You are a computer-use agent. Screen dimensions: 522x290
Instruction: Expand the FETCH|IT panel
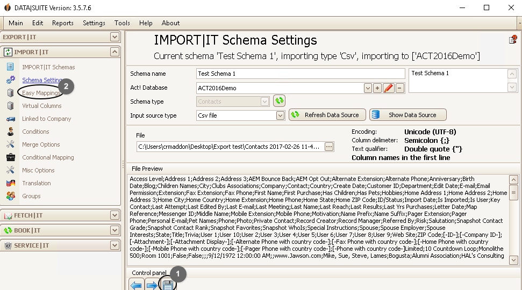(x=115, y=215)
